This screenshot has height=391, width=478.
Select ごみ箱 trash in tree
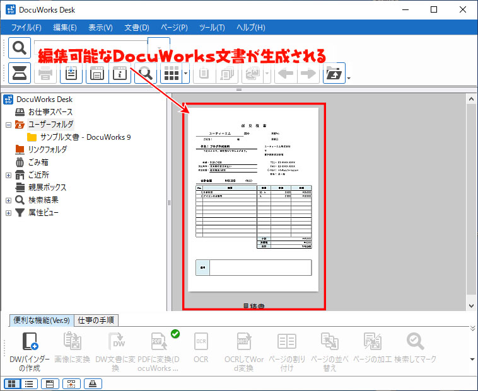click(x=38, y=162)
